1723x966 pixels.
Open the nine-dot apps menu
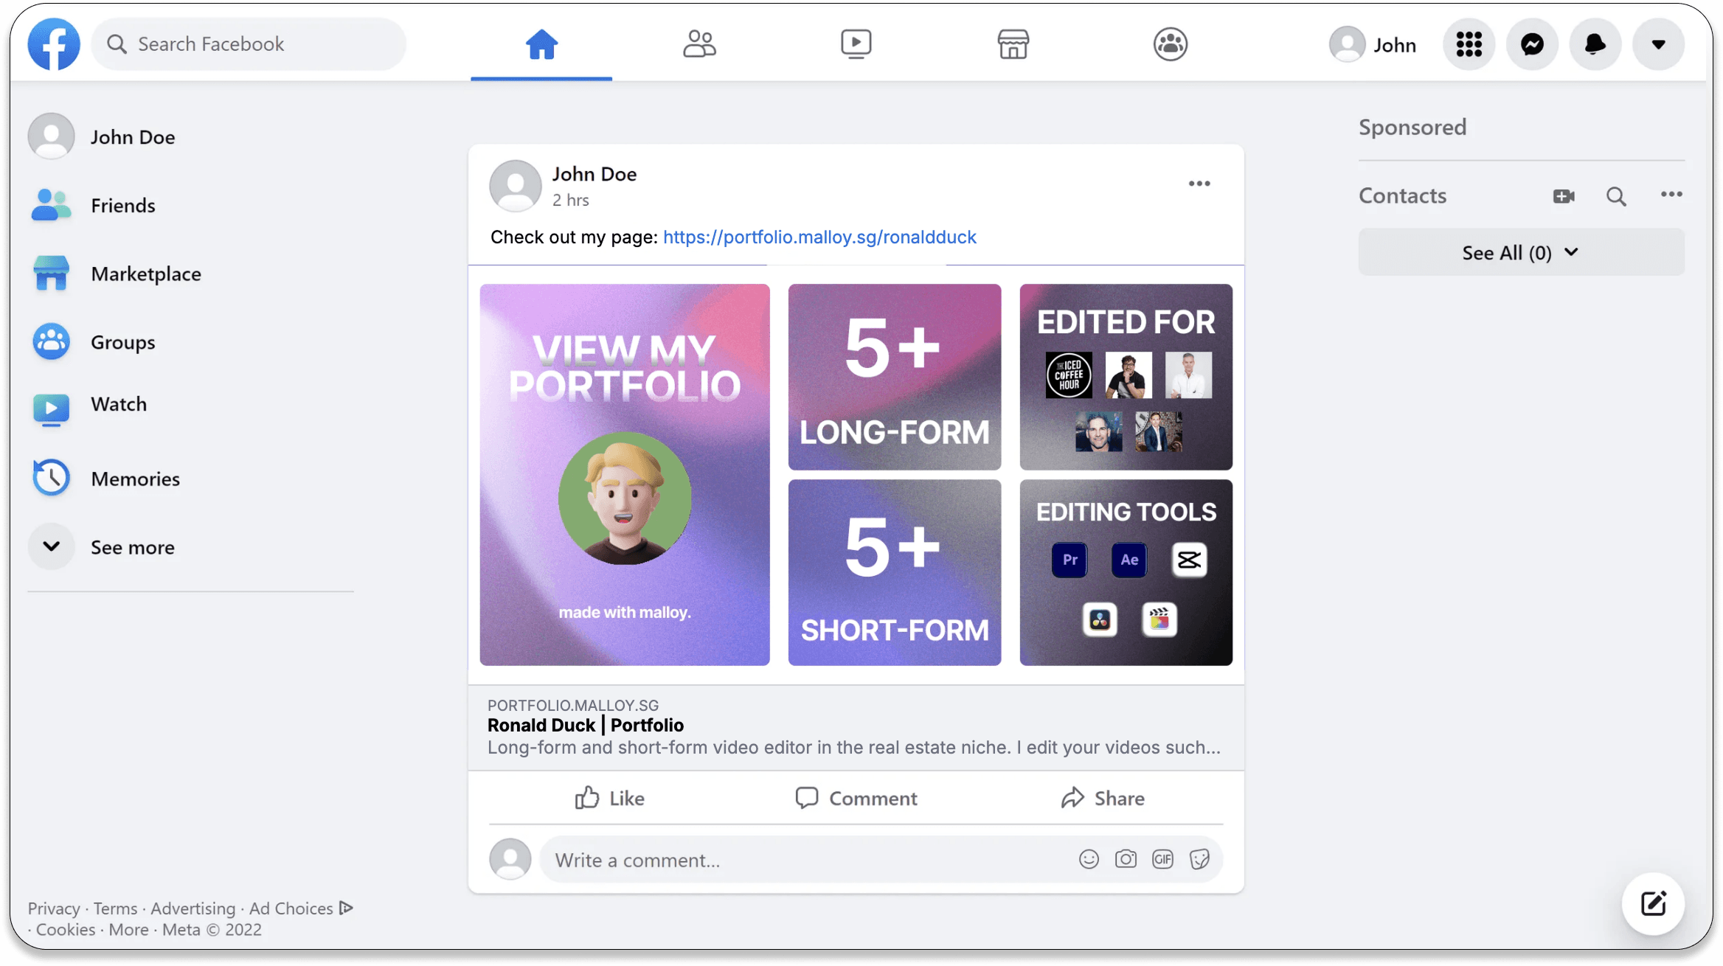tap(1469, 44)
